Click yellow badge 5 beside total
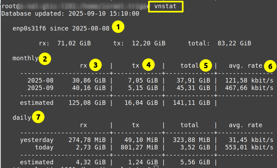277x168 pixels. coord(206,66)
